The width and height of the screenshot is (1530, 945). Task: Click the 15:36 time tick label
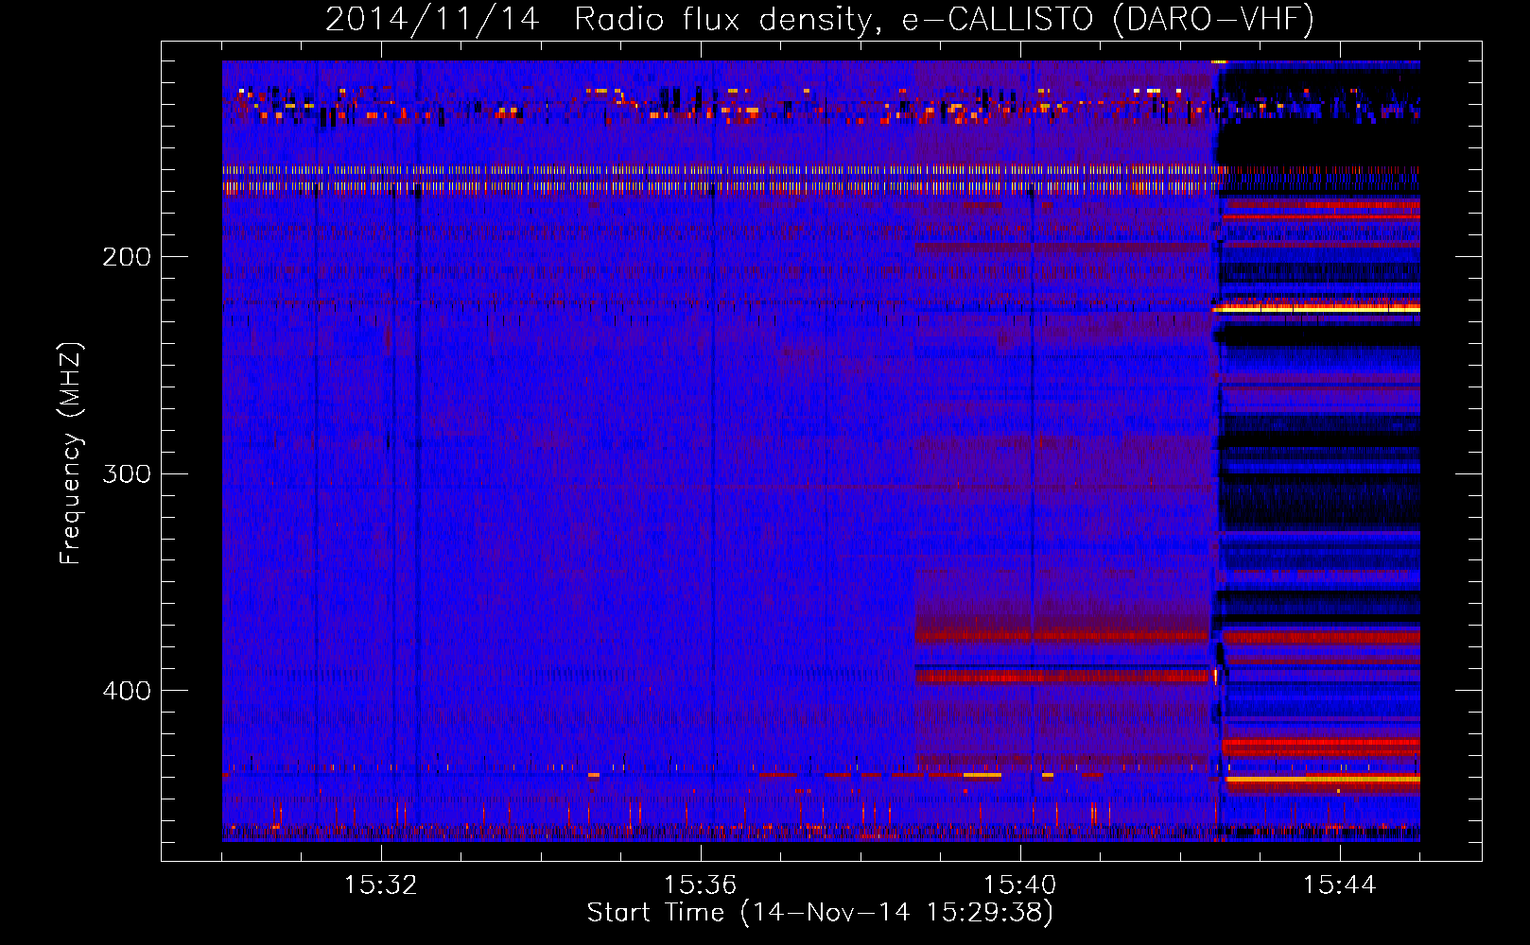pyautogui.click(x=701, y=885)
